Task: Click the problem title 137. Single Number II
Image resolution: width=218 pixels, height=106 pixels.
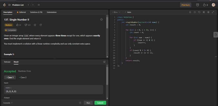Action: (x=17, y=20)
